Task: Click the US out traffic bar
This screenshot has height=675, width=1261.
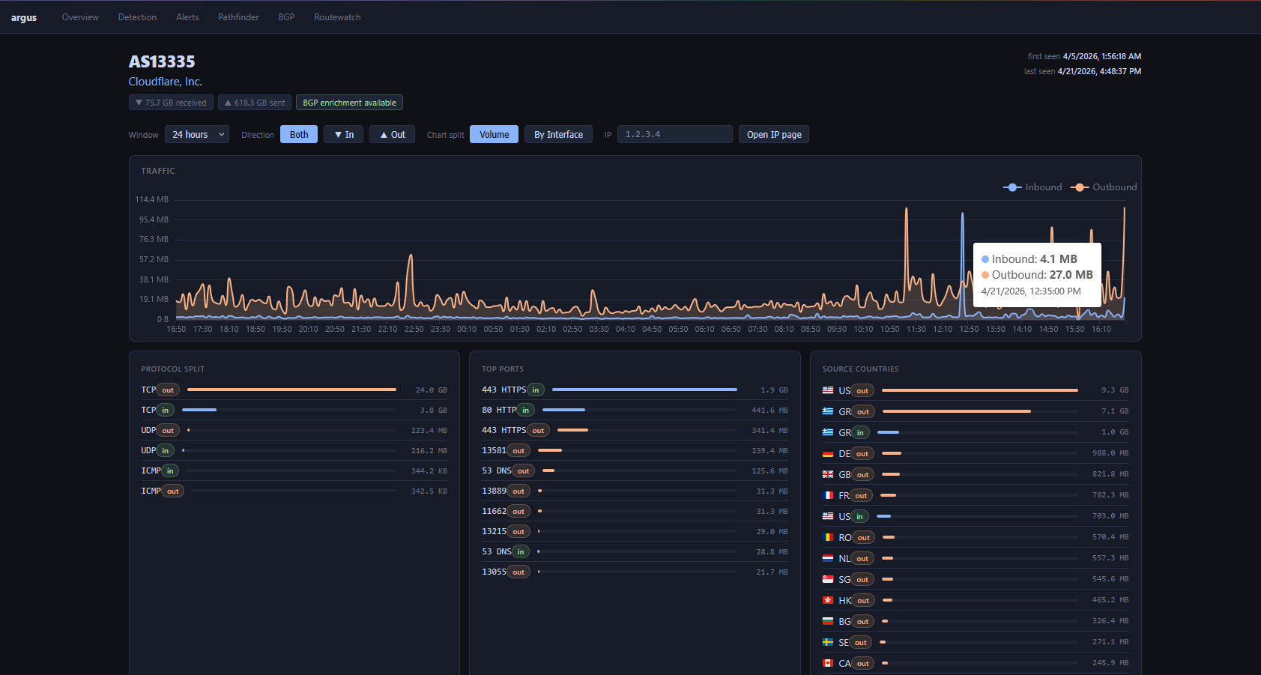Action: (979, 390)
